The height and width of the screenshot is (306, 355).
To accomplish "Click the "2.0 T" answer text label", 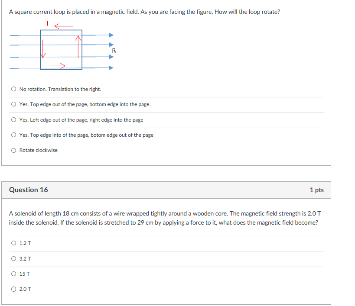I will click(25, 289).
